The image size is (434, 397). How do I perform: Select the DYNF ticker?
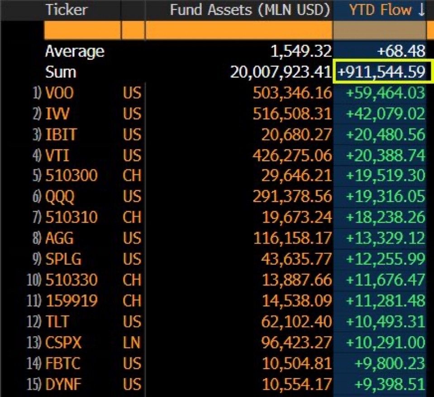(x=63, y=384)
